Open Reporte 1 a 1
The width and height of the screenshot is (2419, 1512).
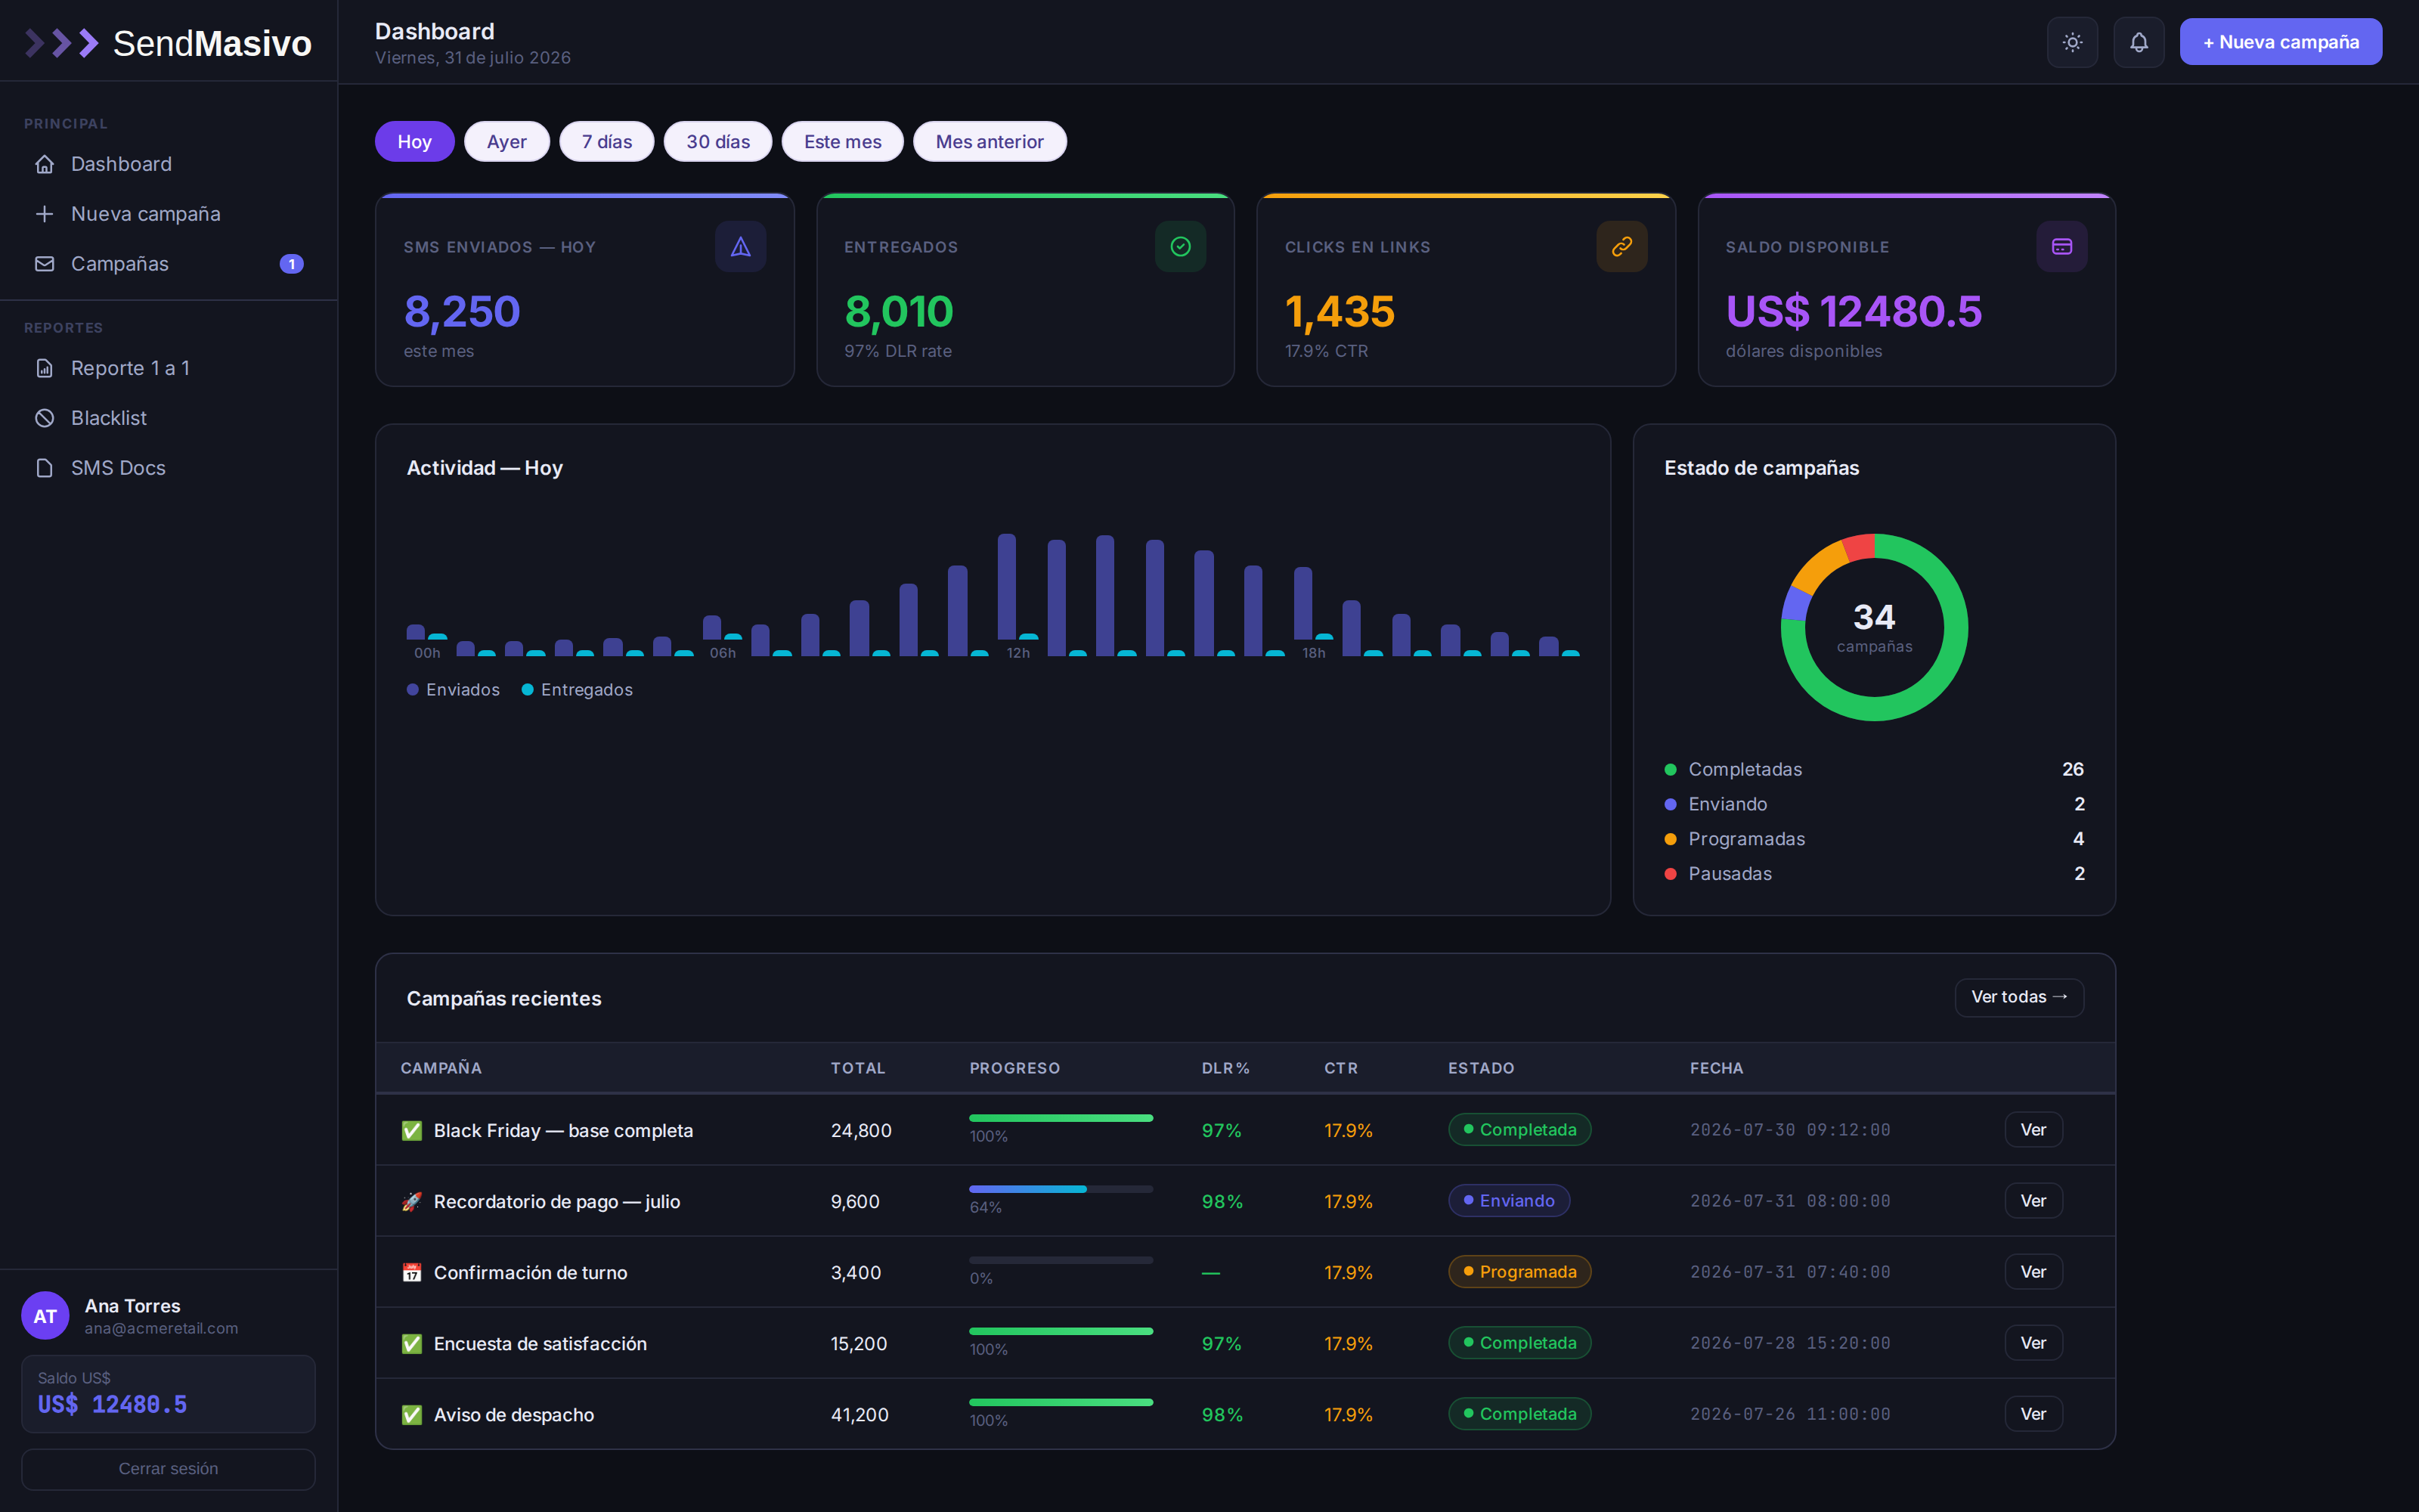pyautogui.click(x=169, y=368)
